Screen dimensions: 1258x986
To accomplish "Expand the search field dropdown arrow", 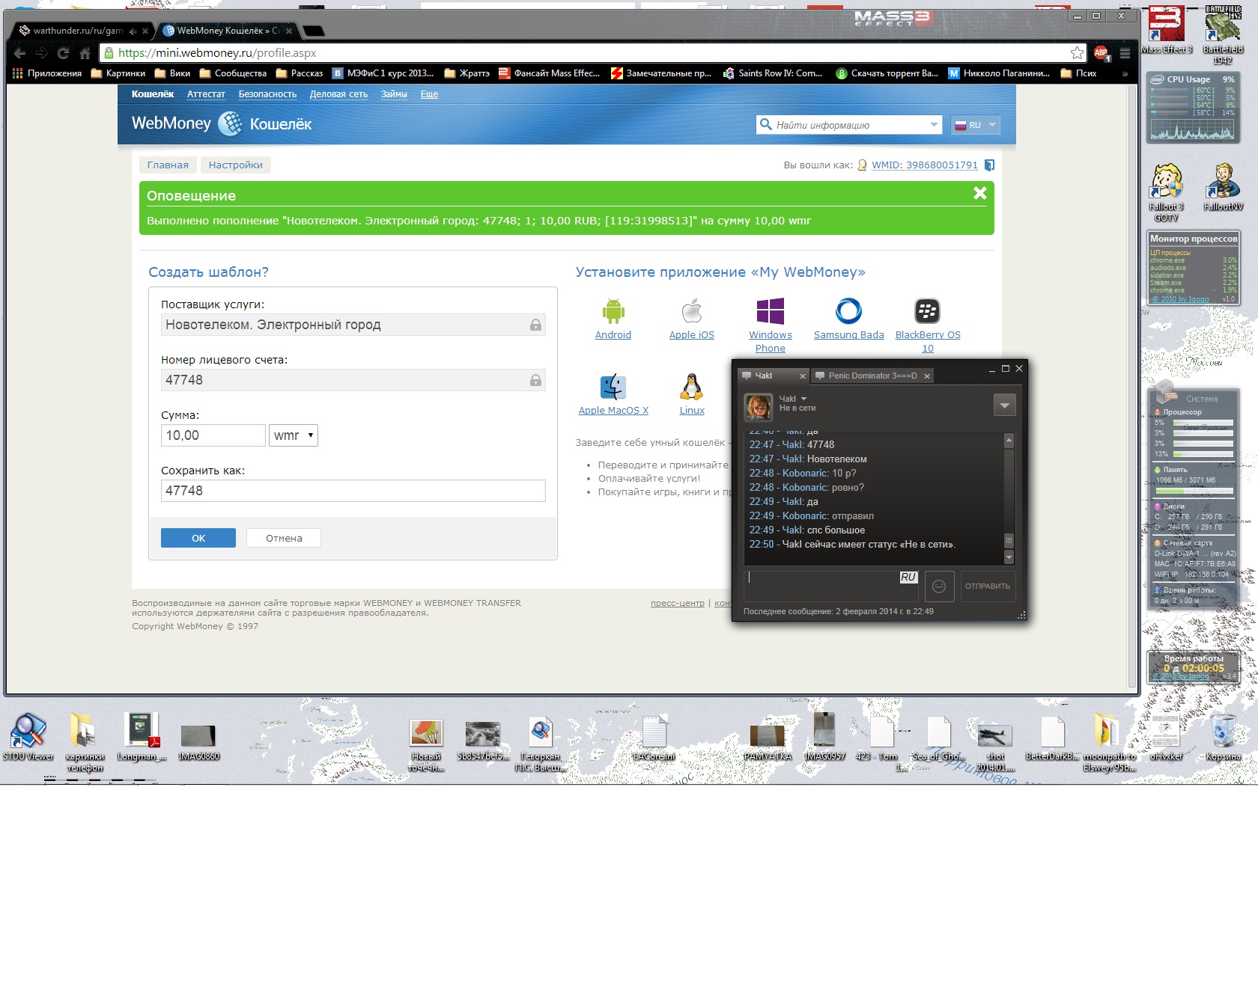I will coord(933,125).
